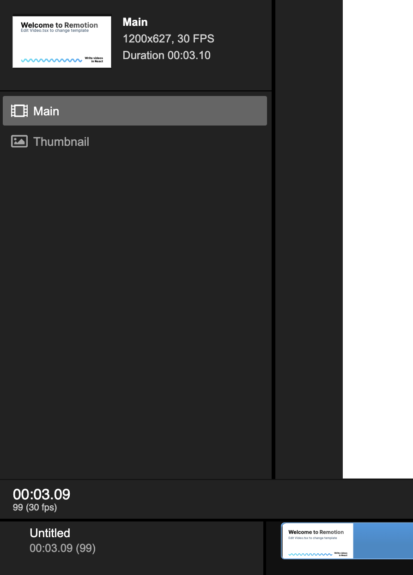Click the 99 (30 fps) frame counter
This screenshot has height=575, width=413.
(35, 508)
